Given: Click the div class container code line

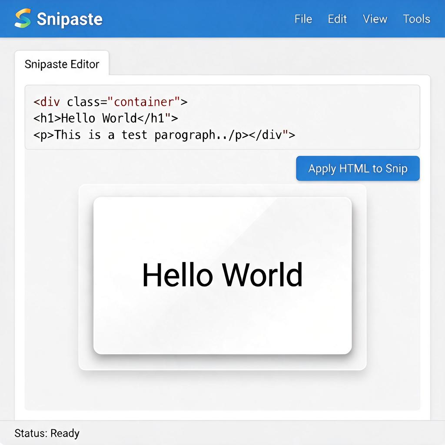Looking at the screenshot, I should click(x=110, y=102).
